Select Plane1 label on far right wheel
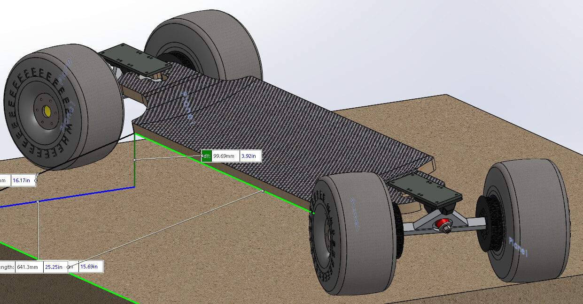This screenshot has height=304, width=583. [517, 246]
